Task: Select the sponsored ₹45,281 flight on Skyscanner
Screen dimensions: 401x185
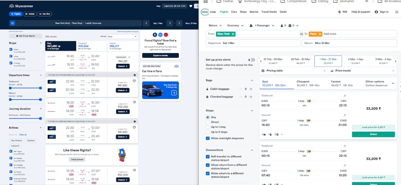Action: point(123,66)
